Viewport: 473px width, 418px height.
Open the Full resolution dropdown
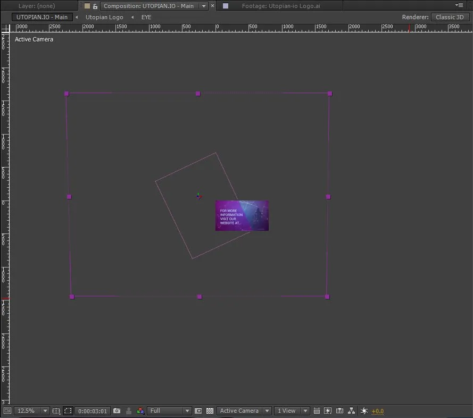(x=169, y=411)
